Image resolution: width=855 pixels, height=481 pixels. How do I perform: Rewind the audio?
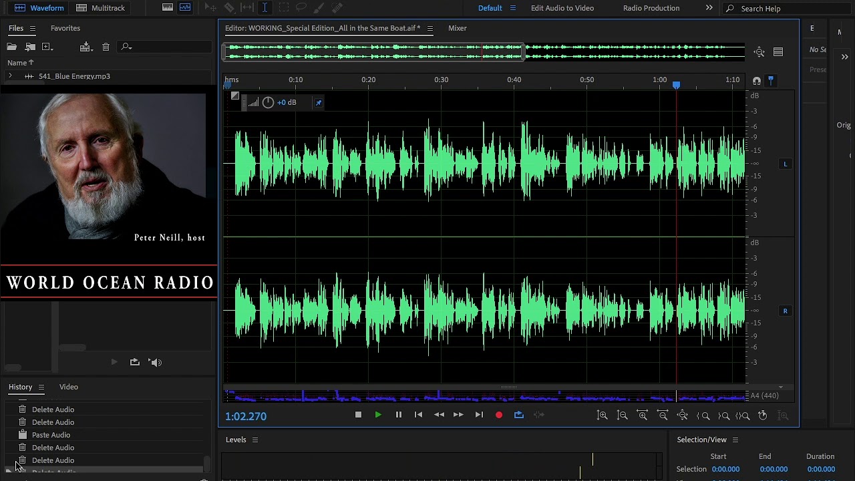coord(439,415)
